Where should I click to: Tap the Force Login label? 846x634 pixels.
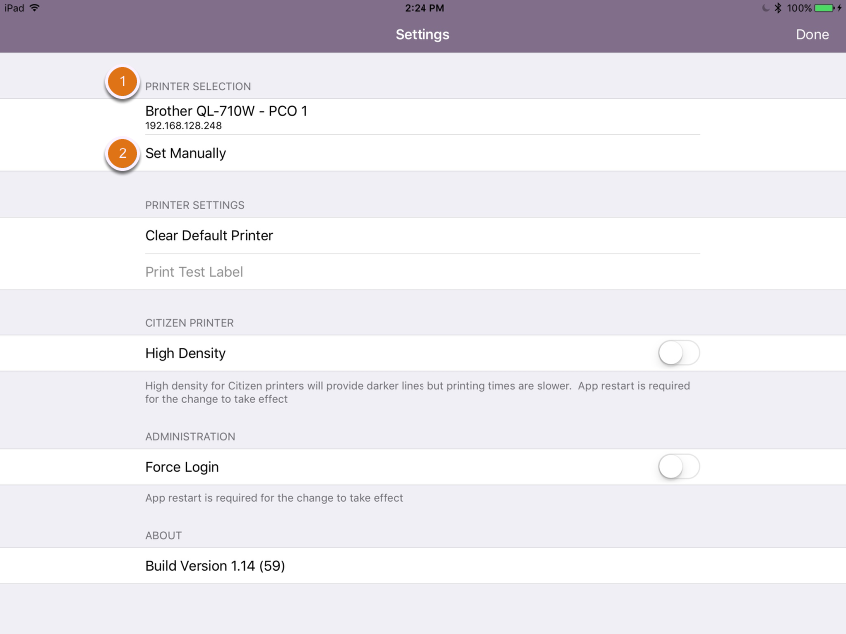click(x=182, y=467)
